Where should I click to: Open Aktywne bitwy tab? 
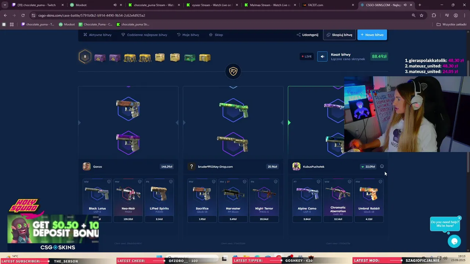[97, 35]
